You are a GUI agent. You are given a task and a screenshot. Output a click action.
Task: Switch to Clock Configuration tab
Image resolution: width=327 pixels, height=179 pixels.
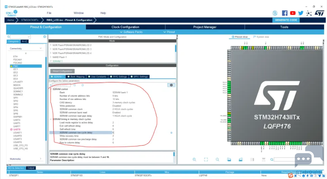(x=125, y=27)
